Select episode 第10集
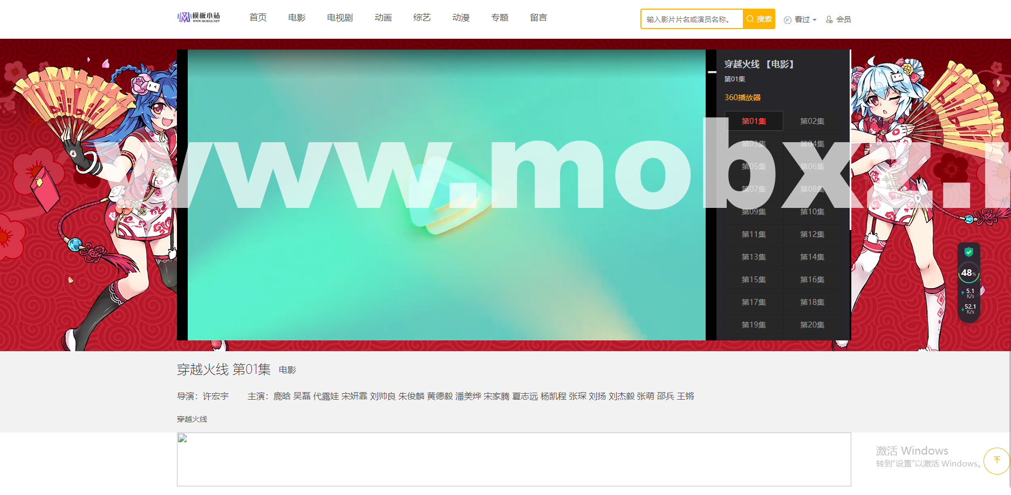Image resolution: width=1011 pixels, height=495 pixels. coord(812,212)
